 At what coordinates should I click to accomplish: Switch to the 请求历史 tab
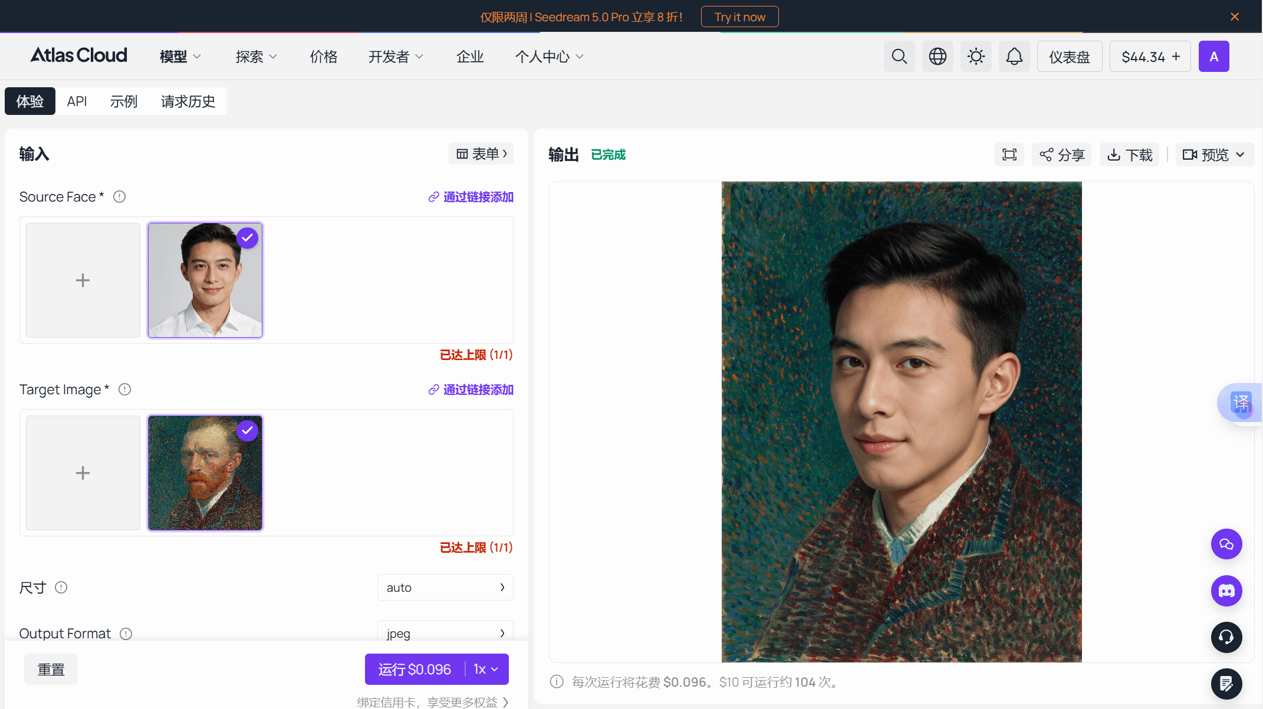pyautogui.click(x=188, y=101)
